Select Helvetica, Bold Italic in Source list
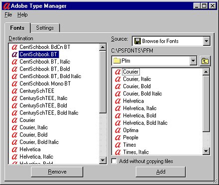 pos(145,123)
